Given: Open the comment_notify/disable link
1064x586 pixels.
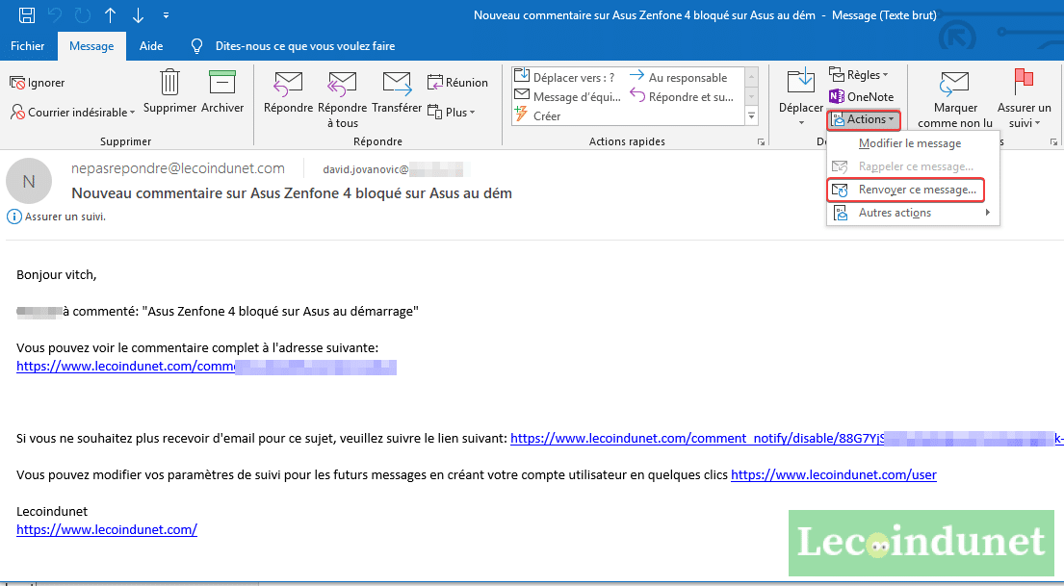Looking at the screenshot, I should point(787,439).
